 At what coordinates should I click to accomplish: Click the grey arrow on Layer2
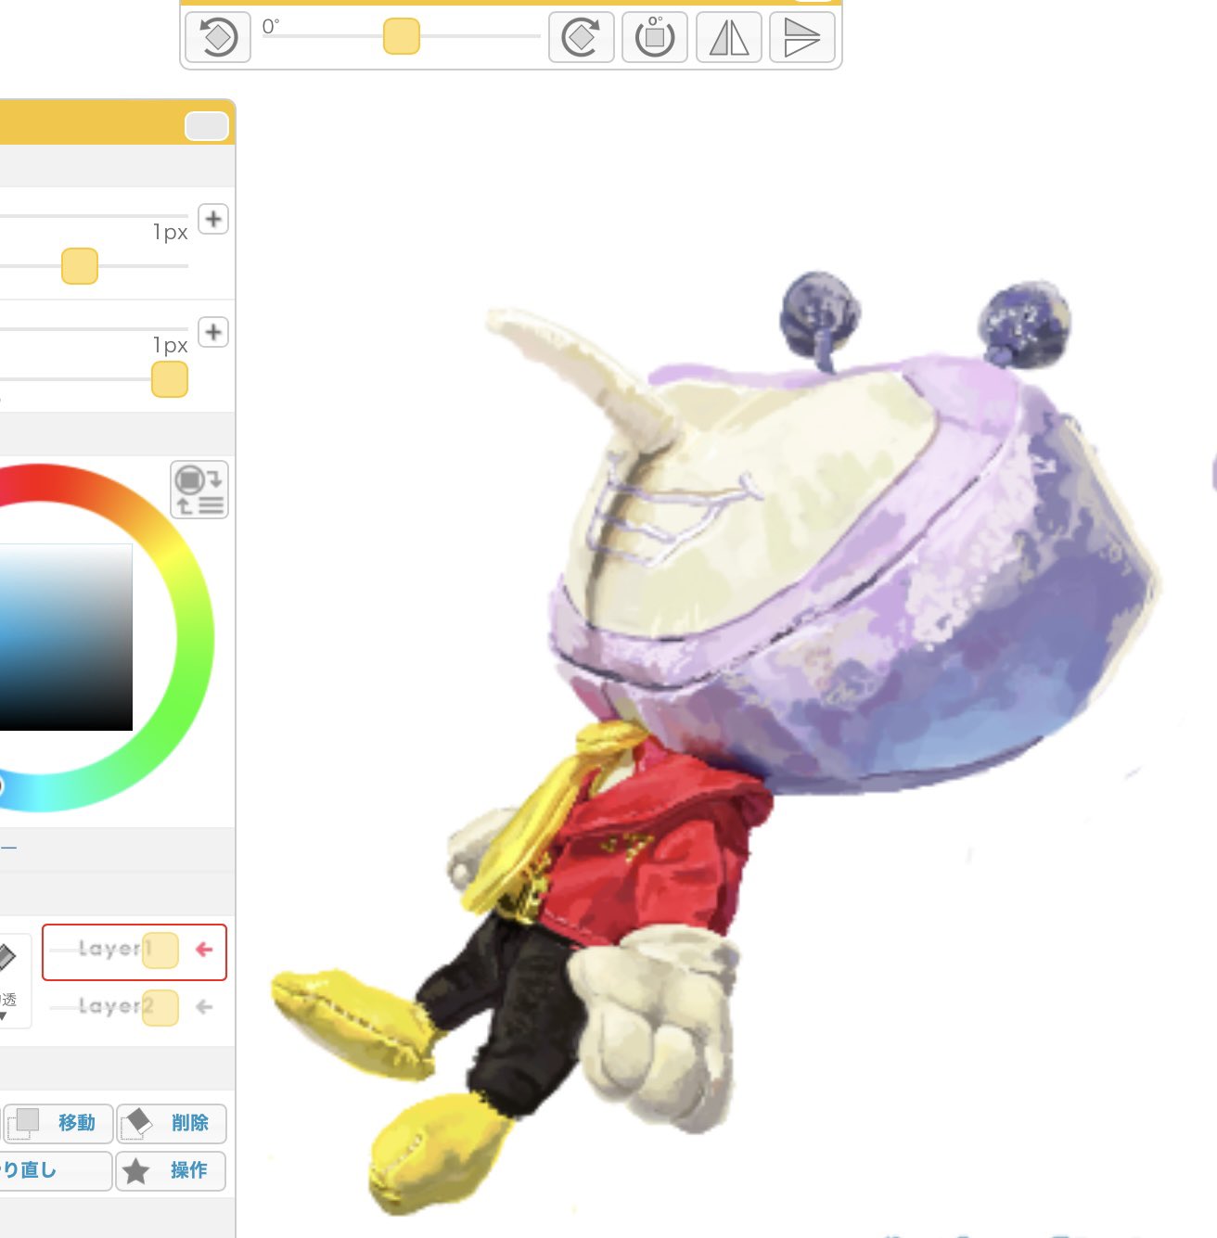[x=205, y=1006]
